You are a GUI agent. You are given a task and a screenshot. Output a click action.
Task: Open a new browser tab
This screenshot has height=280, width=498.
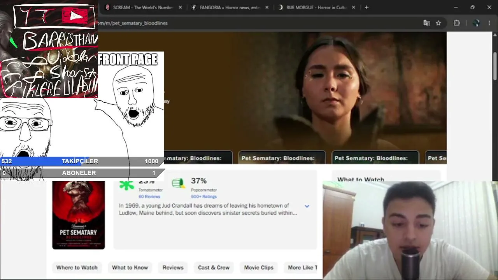(x=366, y=7)
